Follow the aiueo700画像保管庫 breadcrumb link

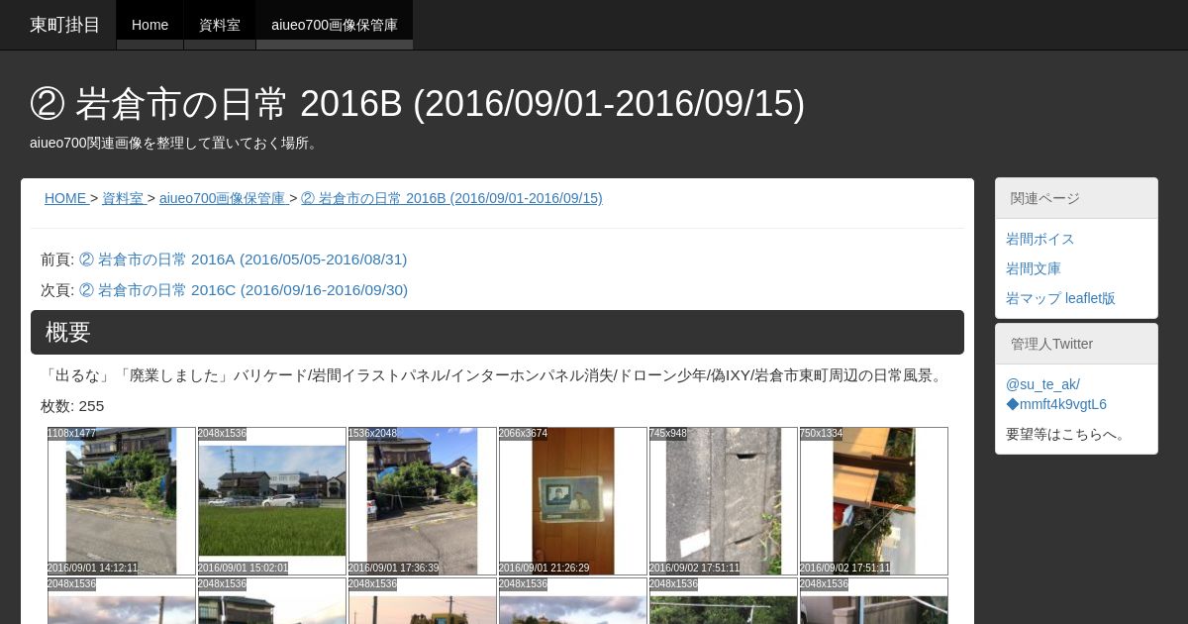(x=223, y=198)
